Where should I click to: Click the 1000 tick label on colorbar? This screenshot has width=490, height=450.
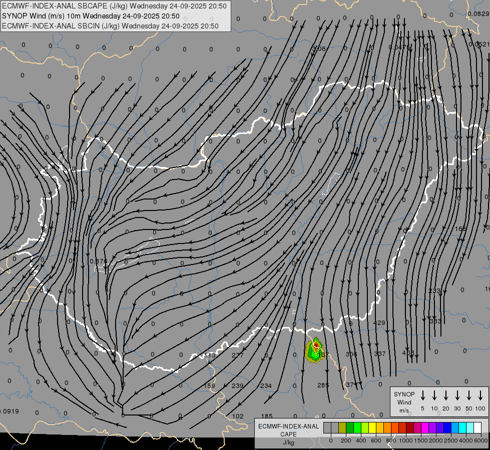(x=405, y=440)
